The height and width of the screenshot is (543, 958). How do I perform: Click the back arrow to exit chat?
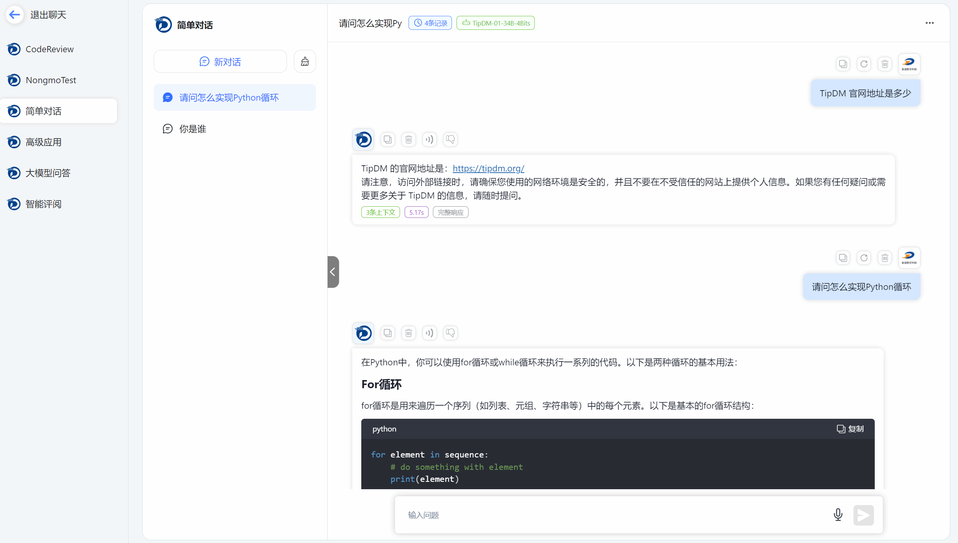[15, 15]
